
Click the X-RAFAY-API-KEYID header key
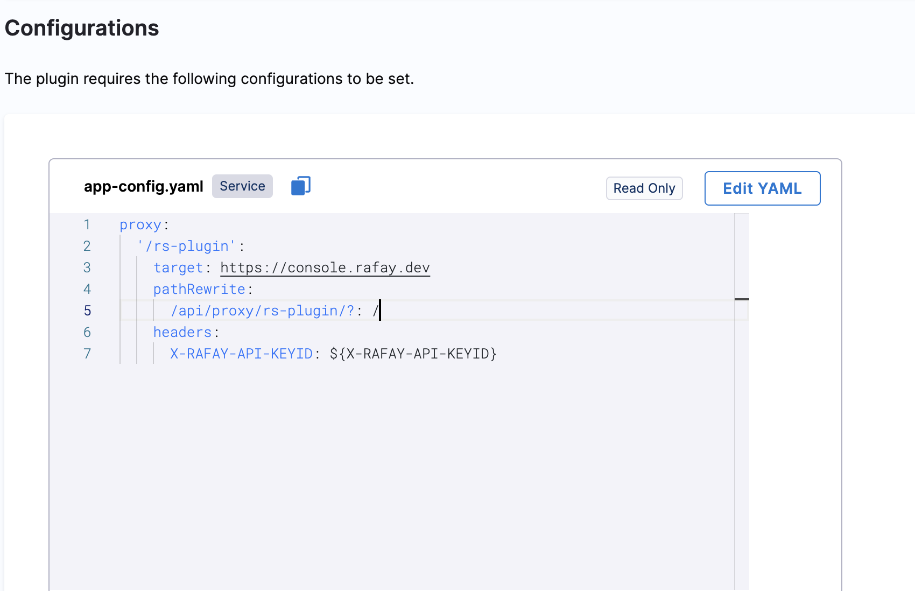point(241,354)
